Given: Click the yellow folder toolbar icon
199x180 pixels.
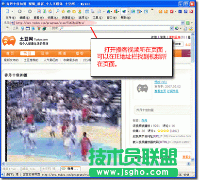Looking at the screenshot, I should tap(74, 11).
